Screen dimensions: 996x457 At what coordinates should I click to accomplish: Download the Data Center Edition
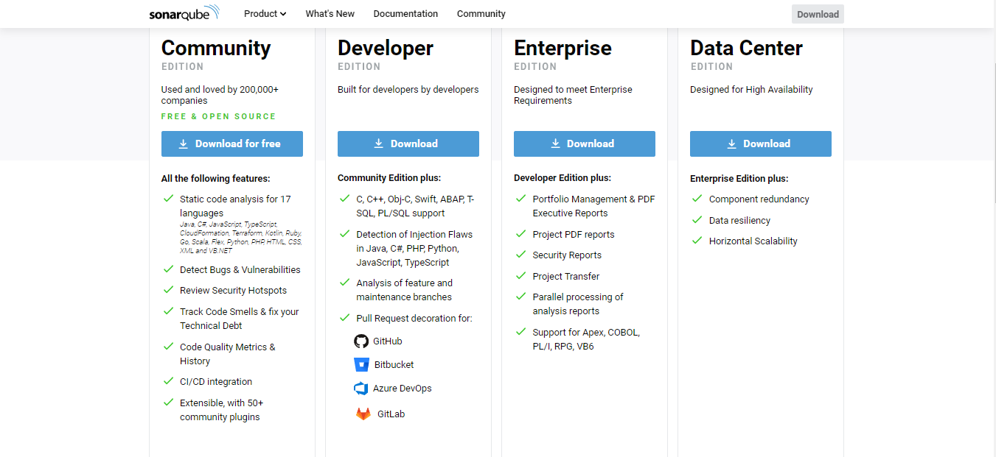click(761, 144)
